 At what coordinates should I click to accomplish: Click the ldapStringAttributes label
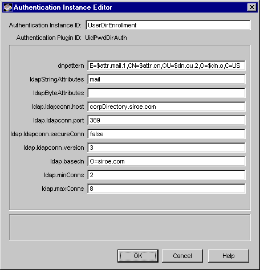[x=57, y=79]
